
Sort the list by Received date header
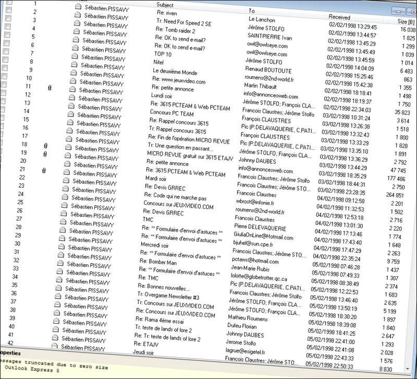coord(340,17)
